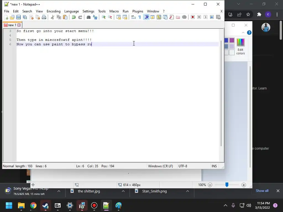The height and width of the screenshot is (212, 283).
Task: Click the Print toolbar icon
Action: pyautogui.click(x=44, y=17)
